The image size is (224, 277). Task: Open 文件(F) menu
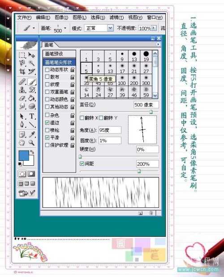click(x=25, y=17)
